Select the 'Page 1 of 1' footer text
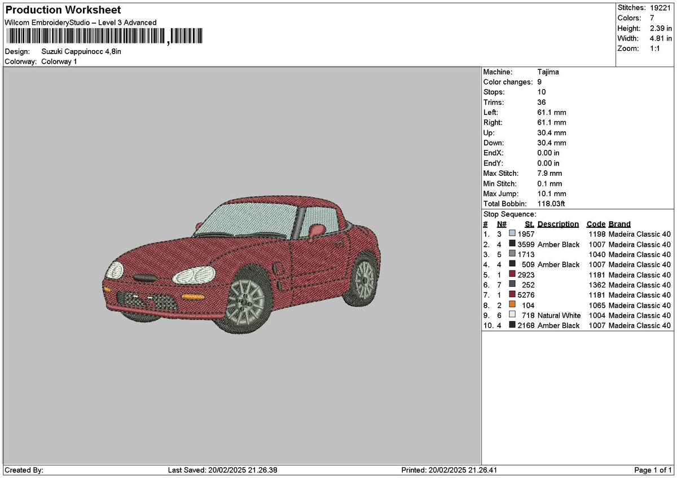Image resolution: width=677 pixels, height=478 pixels. click(653, 470)
